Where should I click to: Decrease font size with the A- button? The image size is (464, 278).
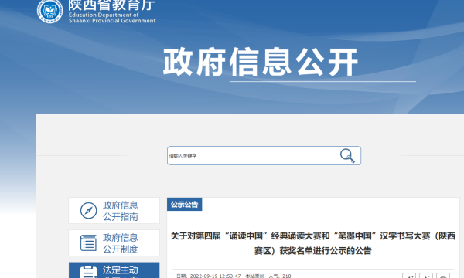pos(426,276)
